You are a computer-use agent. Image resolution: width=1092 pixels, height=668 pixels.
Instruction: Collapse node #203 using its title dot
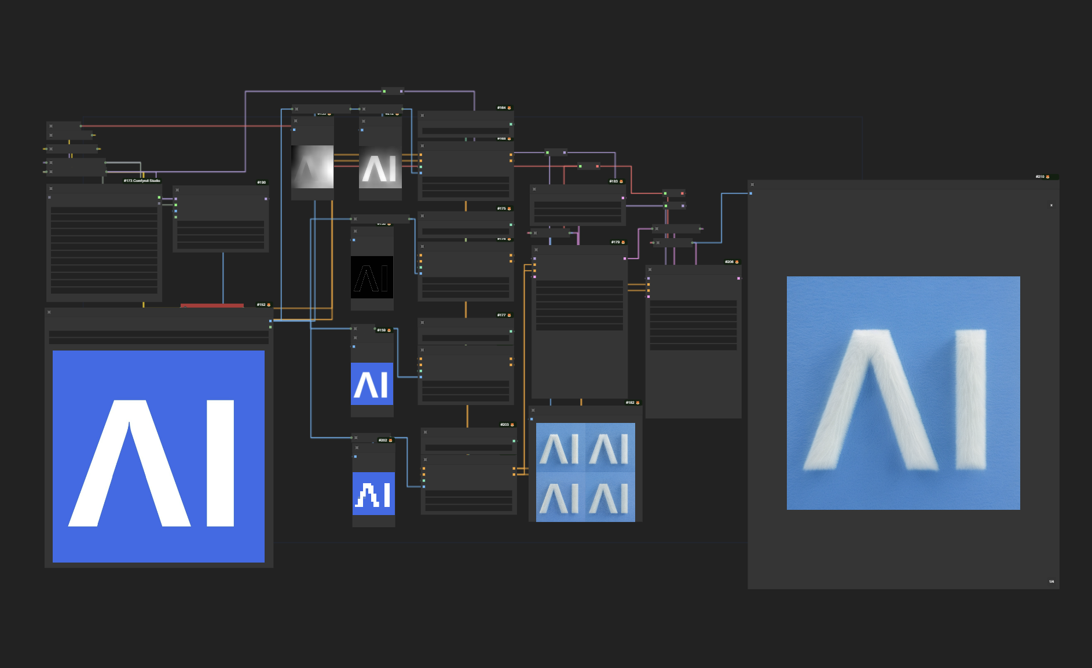click(425, 432)
